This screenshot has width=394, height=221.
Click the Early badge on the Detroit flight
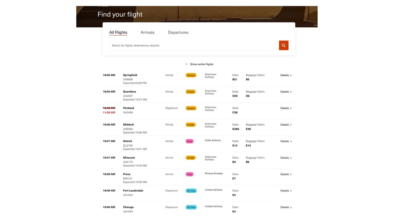190,141
